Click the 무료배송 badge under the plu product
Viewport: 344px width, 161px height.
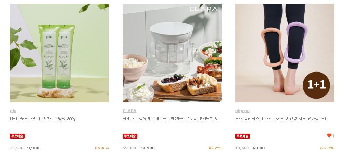17,136
